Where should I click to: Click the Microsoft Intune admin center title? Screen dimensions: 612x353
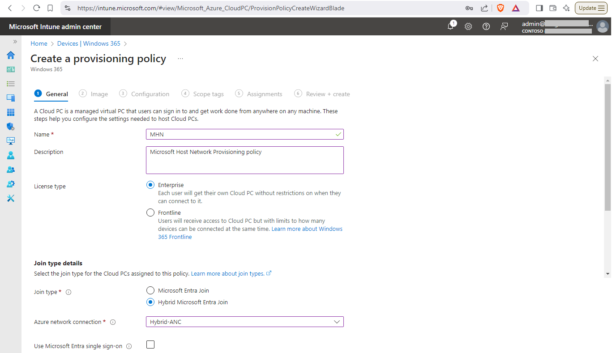(56, 26)
